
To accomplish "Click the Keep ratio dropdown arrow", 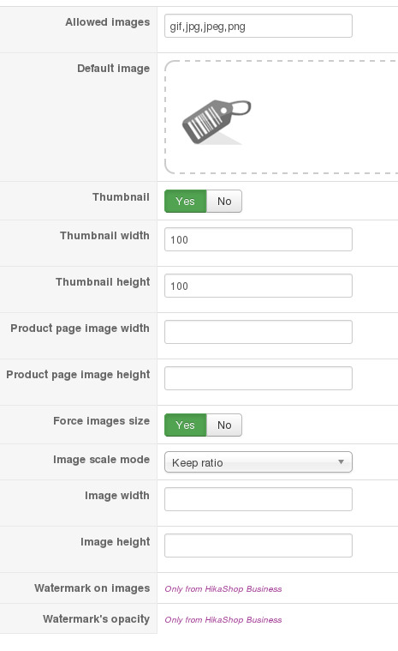I will 341,462.
